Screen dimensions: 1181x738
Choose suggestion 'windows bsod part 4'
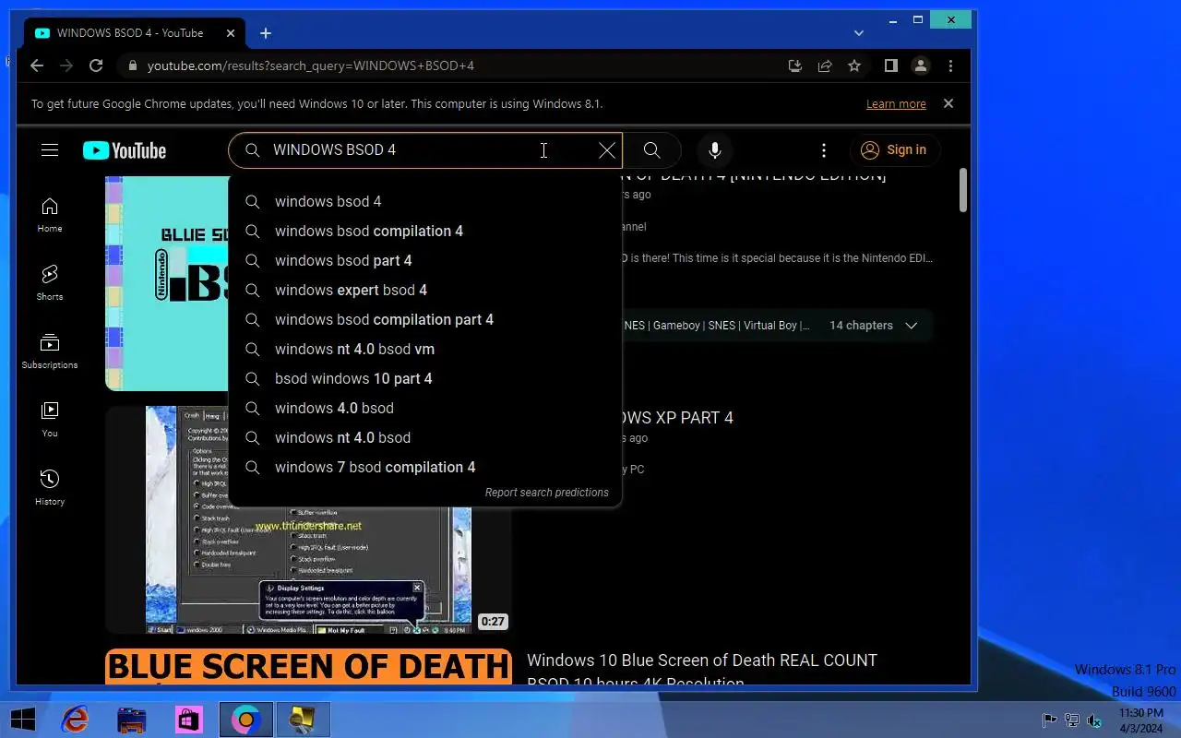point(425,260)
